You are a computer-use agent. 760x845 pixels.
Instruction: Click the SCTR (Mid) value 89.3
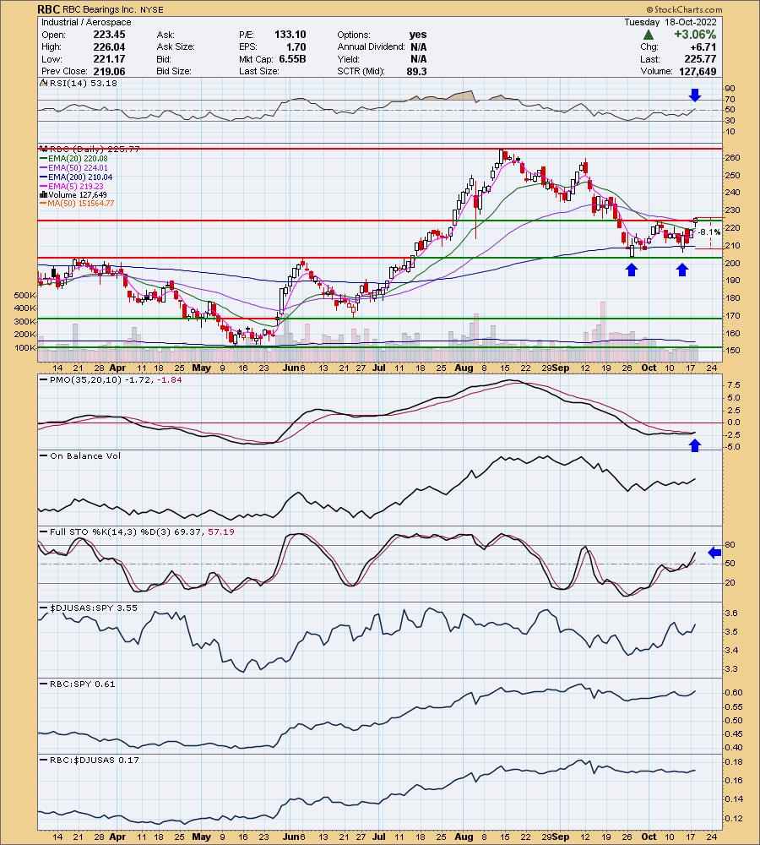417,71
